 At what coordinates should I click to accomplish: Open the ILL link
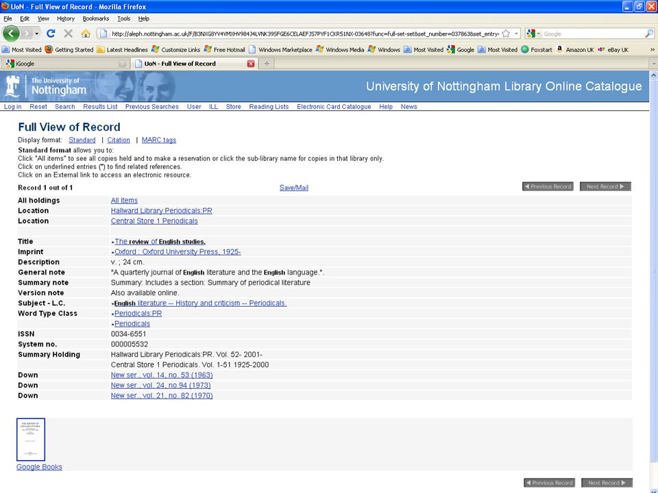click(214, 107)
